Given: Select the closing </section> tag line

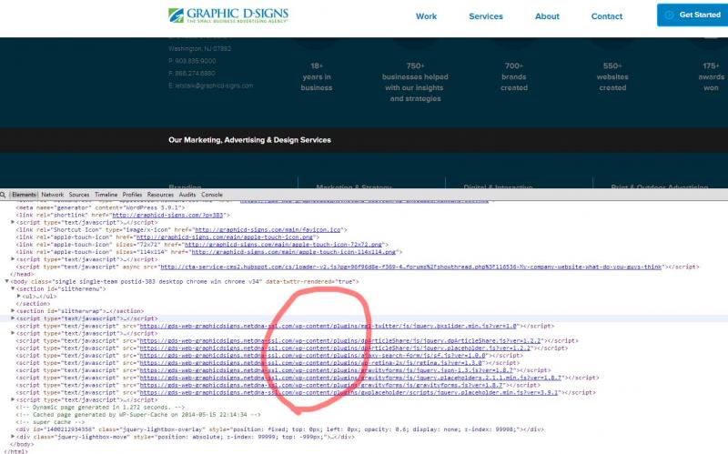Looking at the screenshot, I should coord(33,304).
